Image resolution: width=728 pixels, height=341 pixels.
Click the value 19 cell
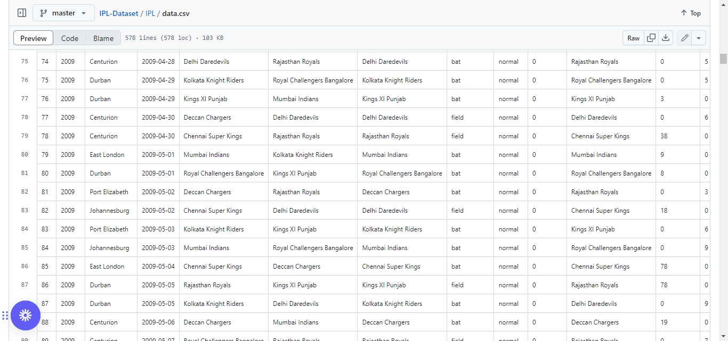tap(678, 322)
